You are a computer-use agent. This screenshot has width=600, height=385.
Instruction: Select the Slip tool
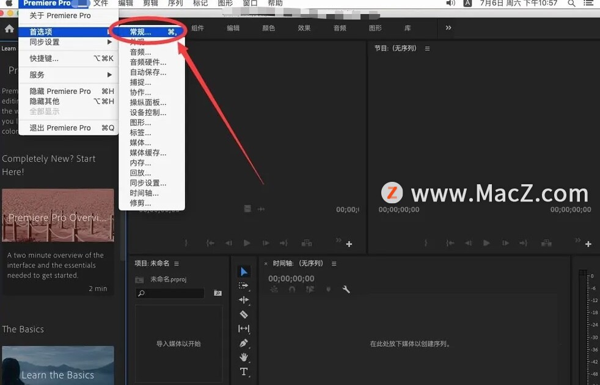pos(244,328)
